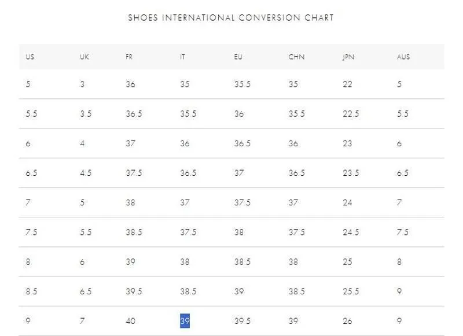Viewport: 463px width, 336px height.
Task: Select the JPN value 22.5
Action: tap(351, 114)
